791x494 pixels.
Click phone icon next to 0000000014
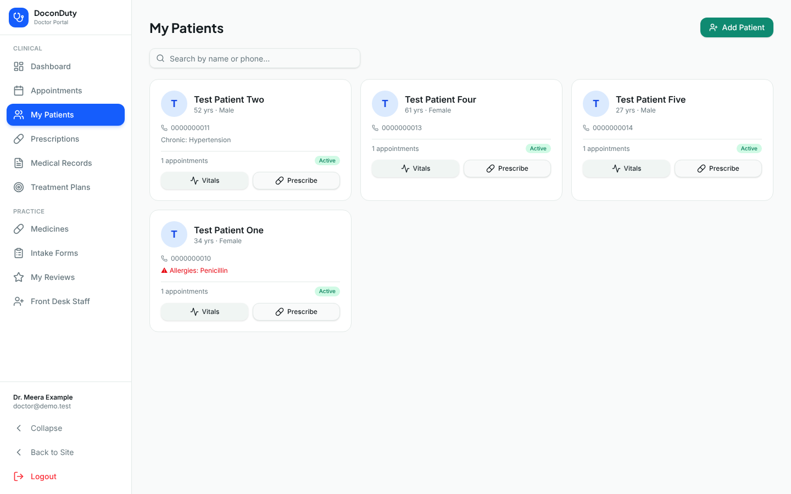pyautogui.click(x=586, y=128)
